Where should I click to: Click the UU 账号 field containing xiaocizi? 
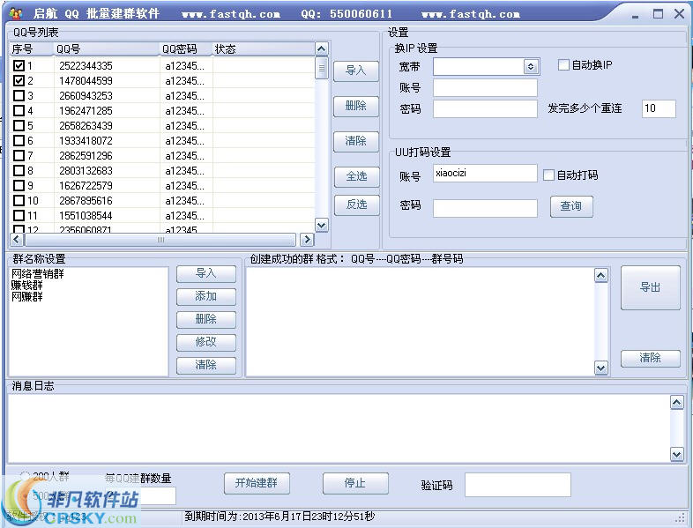pyautogui.click(x=485, y=174)
